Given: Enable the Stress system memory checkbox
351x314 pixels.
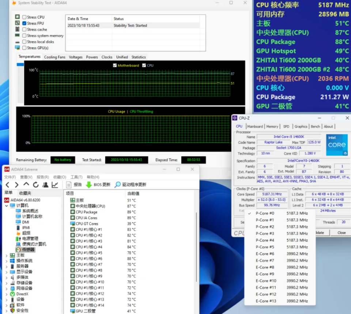Looking at the screenshot, I should 24,35.
